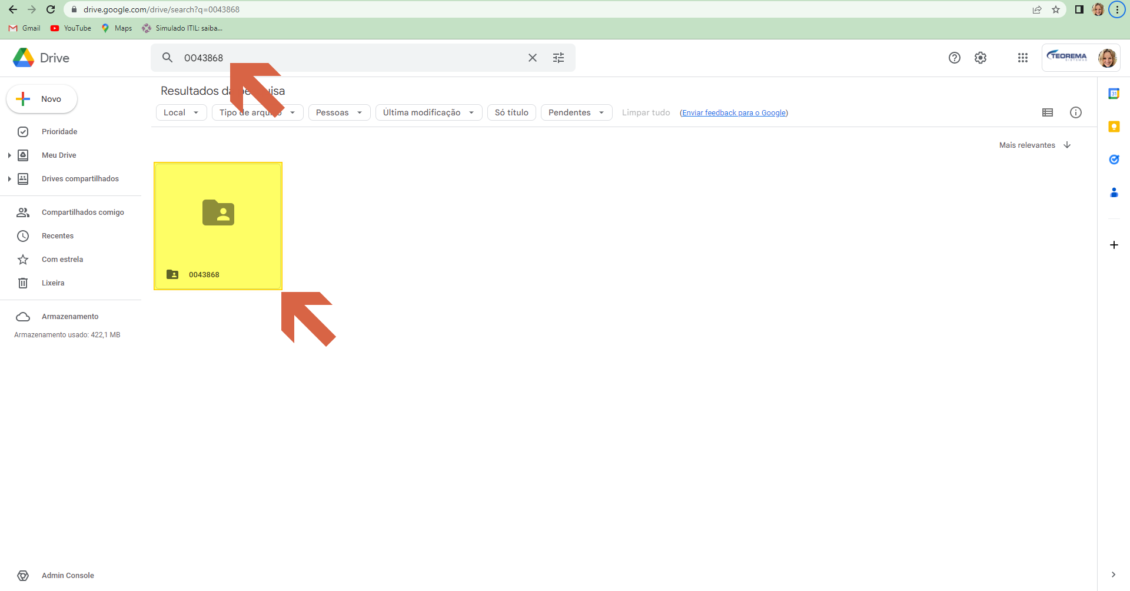Hide side panel chevron
The height and width of the screenshot is (591, 1130).
[x=1114, y=575]
